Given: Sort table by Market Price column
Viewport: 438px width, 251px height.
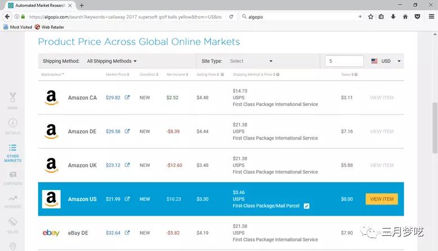Looking at the screenshot, I should [117, 75].
